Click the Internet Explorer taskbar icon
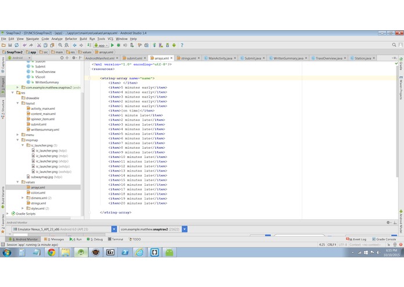Screen dimensions: 404x287 click(x=140, y=253)
